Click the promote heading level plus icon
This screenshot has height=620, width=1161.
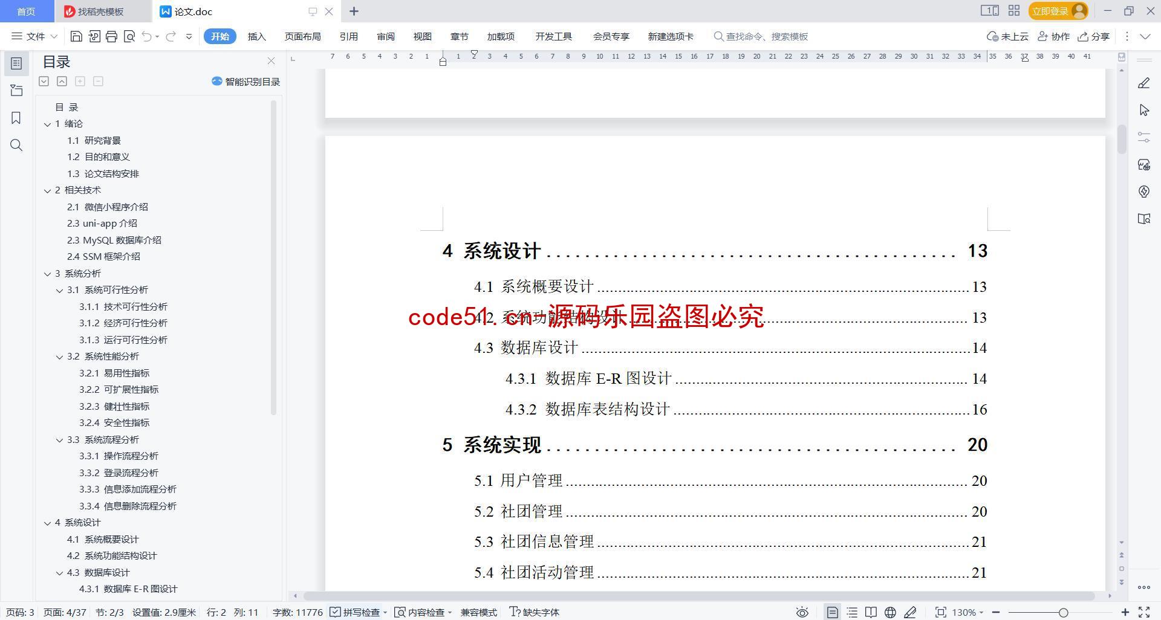[x=80, y=81]
